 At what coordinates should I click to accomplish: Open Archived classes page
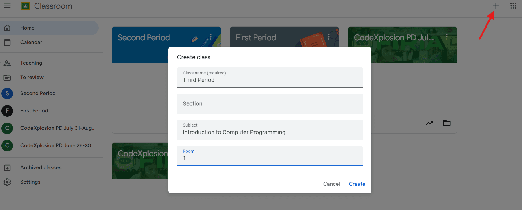[49, 167]
